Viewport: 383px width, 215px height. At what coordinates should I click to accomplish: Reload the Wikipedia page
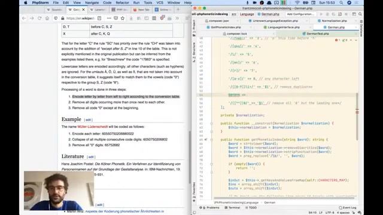point(39,19)
